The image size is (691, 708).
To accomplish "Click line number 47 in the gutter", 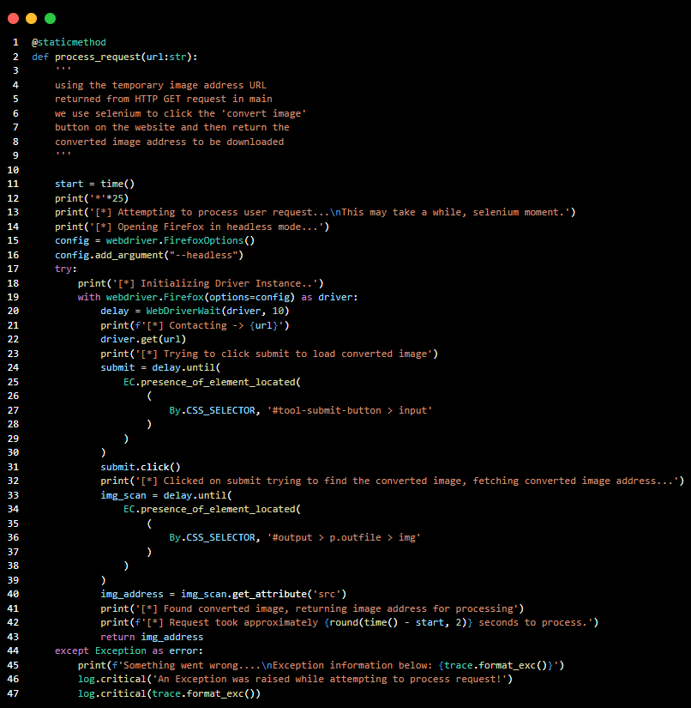I will 13,693.
